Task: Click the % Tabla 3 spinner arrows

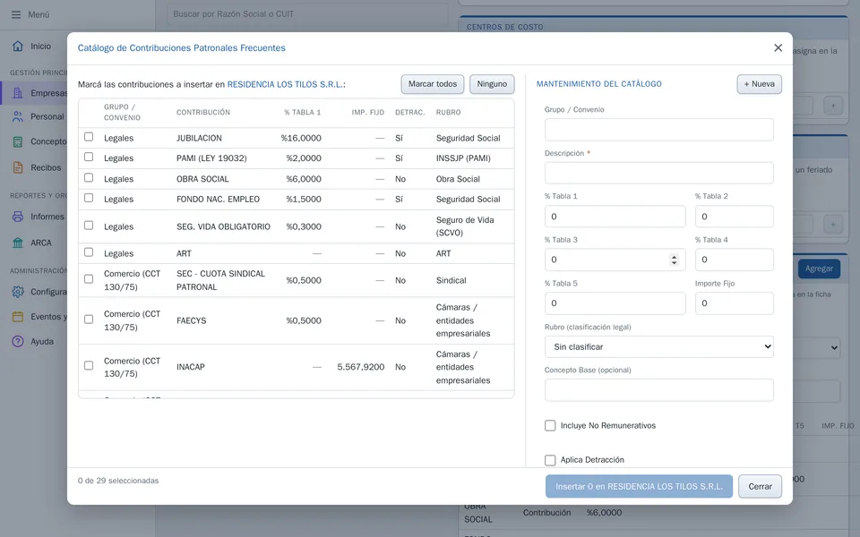Action: pyautogui.click(x=674, y=260)
